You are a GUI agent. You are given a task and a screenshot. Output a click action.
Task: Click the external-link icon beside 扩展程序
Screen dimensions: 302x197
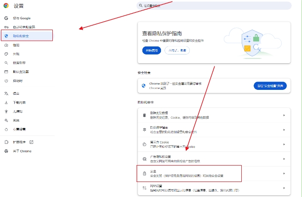click(31, 142)
